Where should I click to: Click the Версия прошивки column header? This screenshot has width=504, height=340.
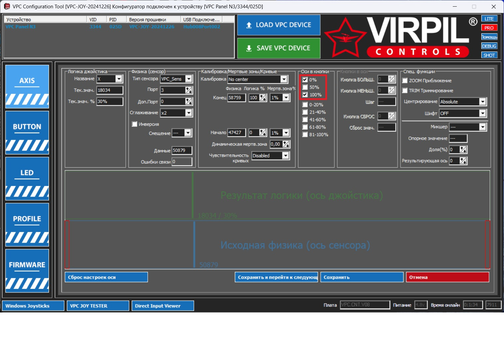(x=153, y=20)
